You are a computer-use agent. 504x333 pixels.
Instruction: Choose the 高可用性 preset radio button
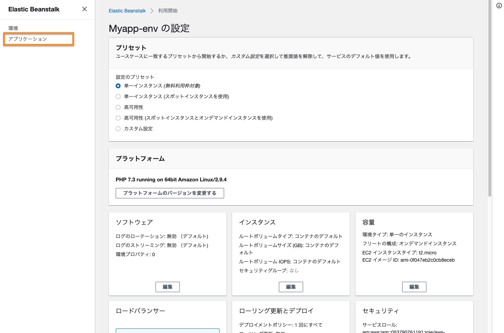[118, 107]
